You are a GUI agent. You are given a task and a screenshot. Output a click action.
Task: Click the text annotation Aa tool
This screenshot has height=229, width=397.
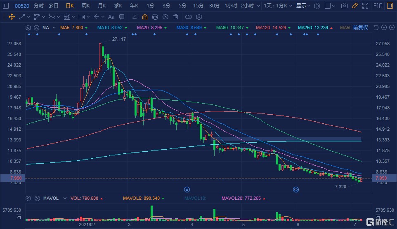pyautogui.click(x=111, y=17)
